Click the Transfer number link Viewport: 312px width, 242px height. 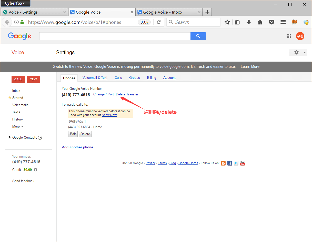[132, 94]
